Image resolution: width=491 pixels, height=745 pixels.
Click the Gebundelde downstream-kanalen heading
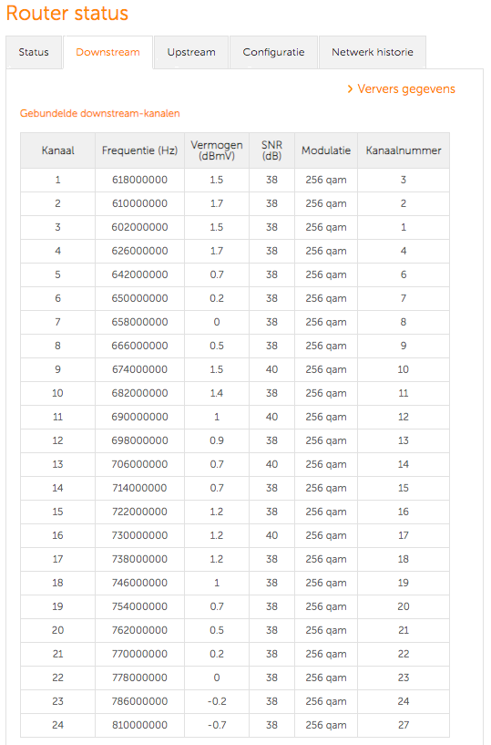(x=99, y=114)
